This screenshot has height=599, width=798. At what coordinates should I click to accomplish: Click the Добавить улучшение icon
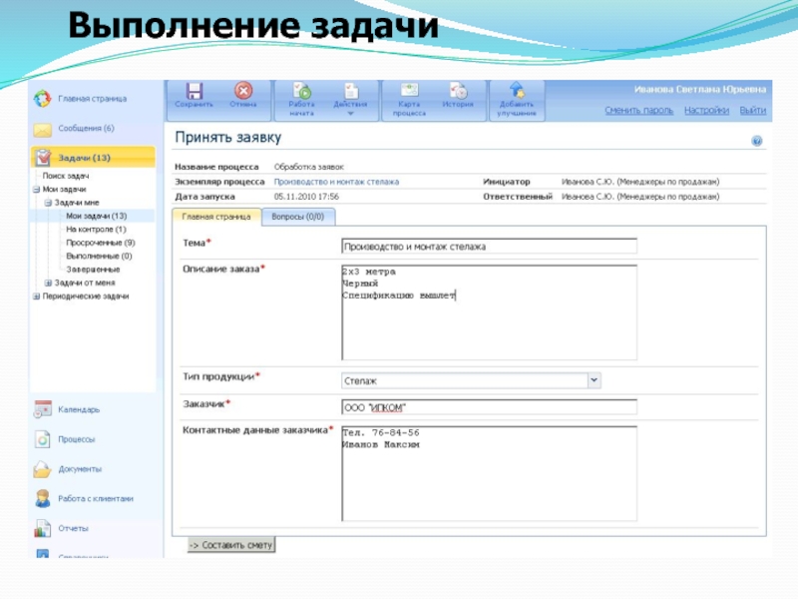pos(516,91)
